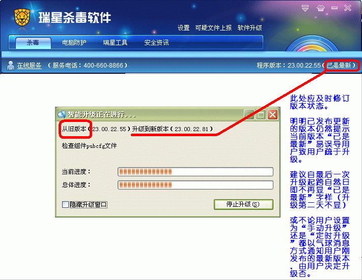Minimize the Rising antivirus main window
The height and width of the screenshot is (280, 362).
[x=335, y=8]
